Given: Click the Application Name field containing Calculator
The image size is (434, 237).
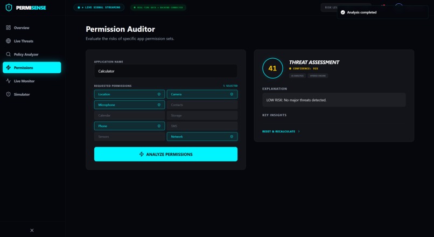Looking at the screenshot, I should (x=166, y=71).
